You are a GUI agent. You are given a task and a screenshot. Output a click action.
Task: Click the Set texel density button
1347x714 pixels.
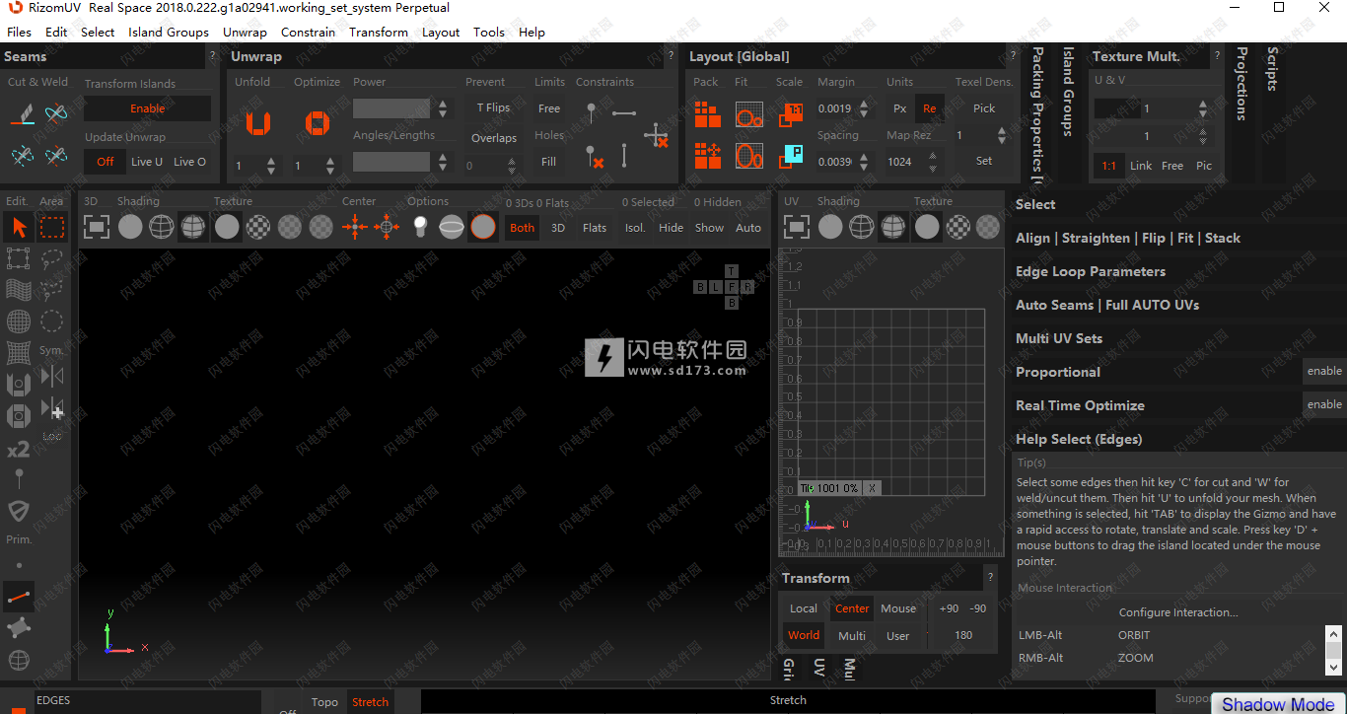(x=984, y=161)
